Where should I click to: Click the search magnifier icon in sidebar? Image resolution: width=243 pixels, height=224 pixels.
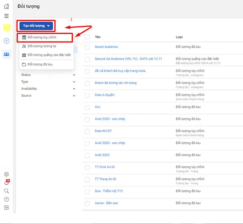[x=6, y=191]
